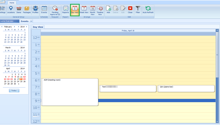Click the Today button

(x=14, y=91)
